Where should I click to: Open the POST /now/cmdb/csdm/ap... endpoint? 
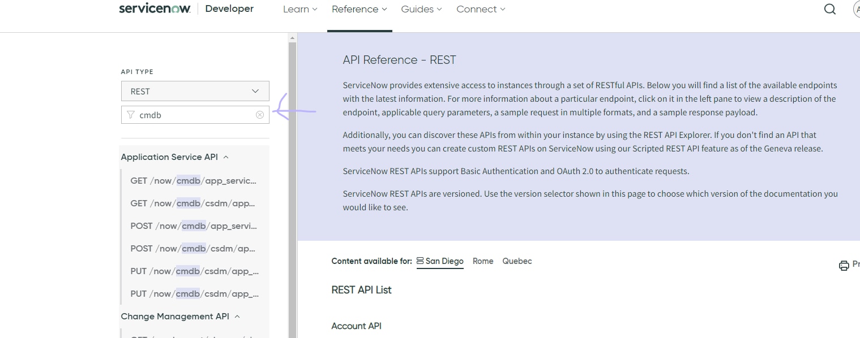[193, 249]
